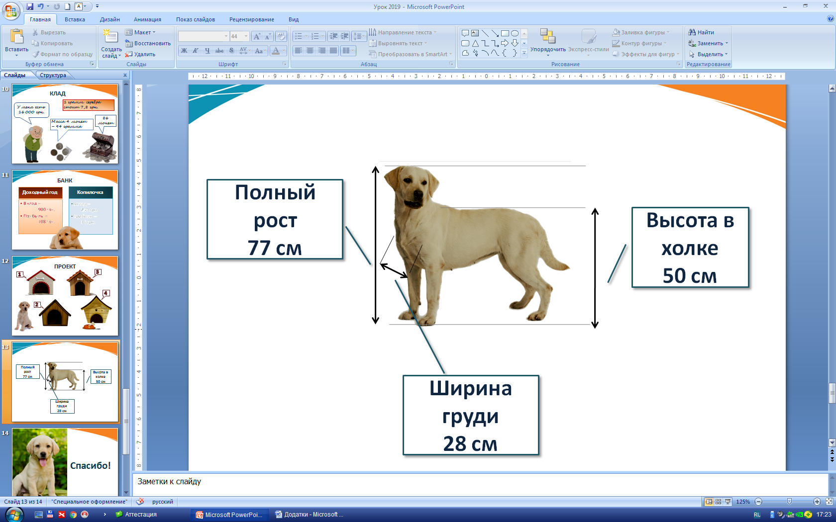
Task: Click the русский language status bar button
Action: pos(163,502)
